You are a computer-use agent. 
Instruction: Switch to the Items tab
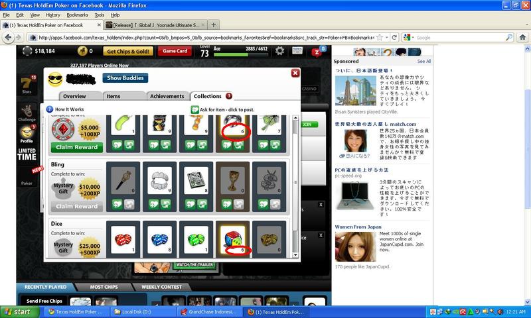point(124,96)
